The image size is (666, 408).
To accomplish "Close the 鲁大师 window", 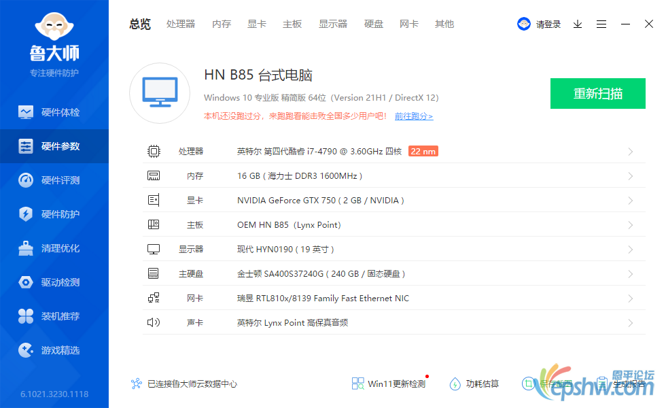I will click(x=649, y=24).
